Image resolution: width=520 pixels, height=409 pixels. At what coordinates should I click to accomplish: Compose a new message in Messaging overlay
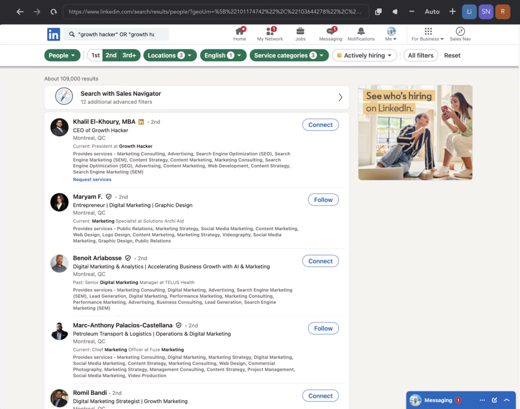pos(495,400)
